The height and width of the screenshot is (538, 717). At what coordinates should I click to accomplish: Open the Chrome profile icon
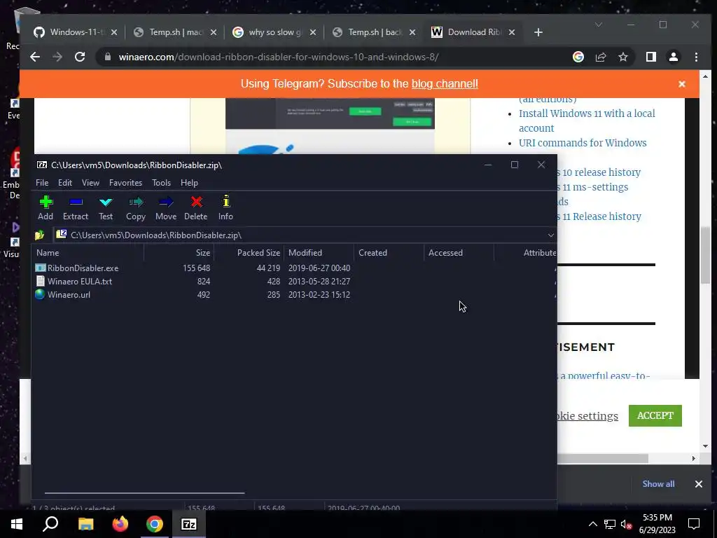pyautogui.click(x=673, y=57)
